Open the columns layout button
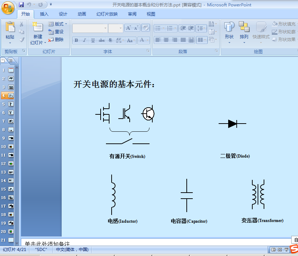The height and width of the screenshot is (256, 298). pos(202,40)
